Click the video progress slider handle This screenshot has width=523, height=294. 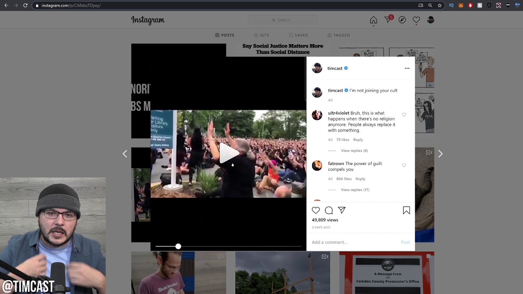coord(178,246)
